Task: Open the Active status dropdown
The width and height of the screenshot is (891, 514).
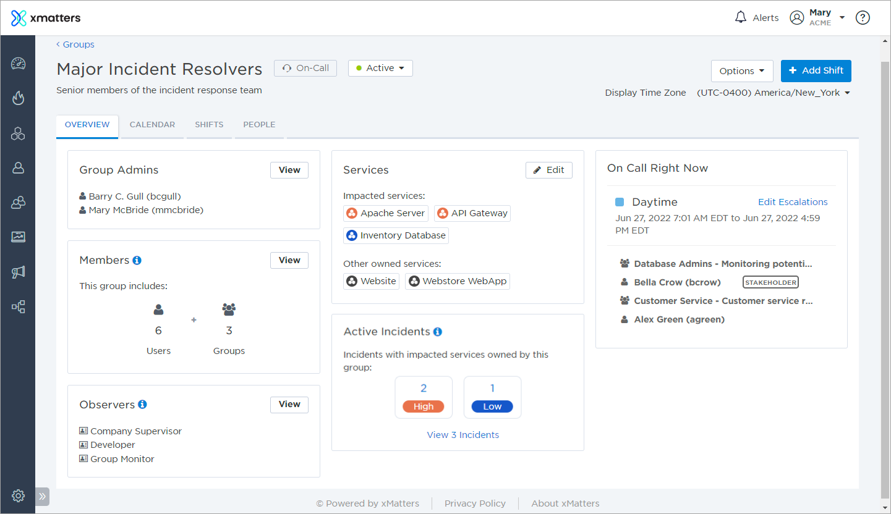Action: tap(380, 68)
